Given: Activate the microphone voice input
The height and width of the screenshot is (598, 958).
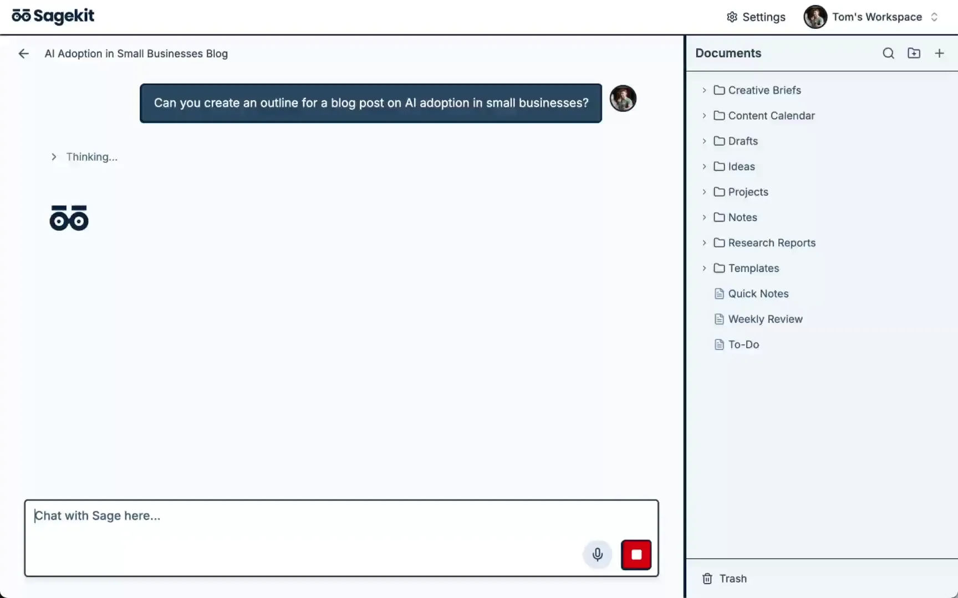Looking at the screenshot, I should point(597,554).
